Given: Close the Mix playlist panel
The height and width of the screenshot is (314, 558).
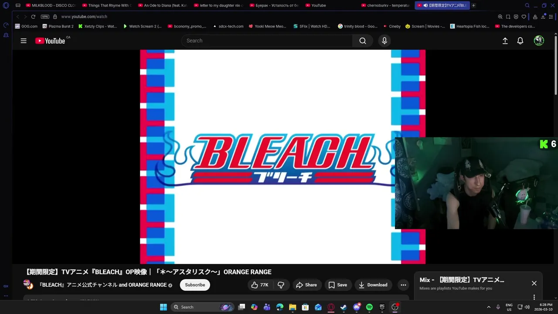Looking at the screenshot, I should tap(534, 283).
